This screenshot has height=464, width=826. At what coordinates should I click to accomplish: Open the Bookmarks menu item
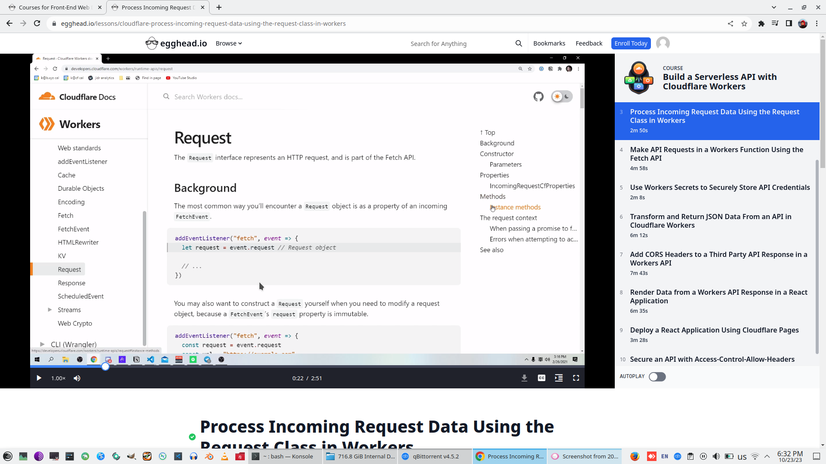[x=549, y=43]
